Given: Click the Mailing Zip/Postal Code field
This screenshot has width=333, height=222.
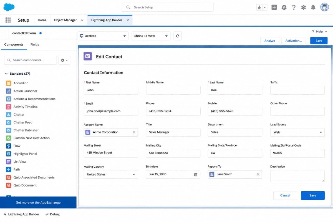Looking at the screenshot, I should [x=297, y=153].
